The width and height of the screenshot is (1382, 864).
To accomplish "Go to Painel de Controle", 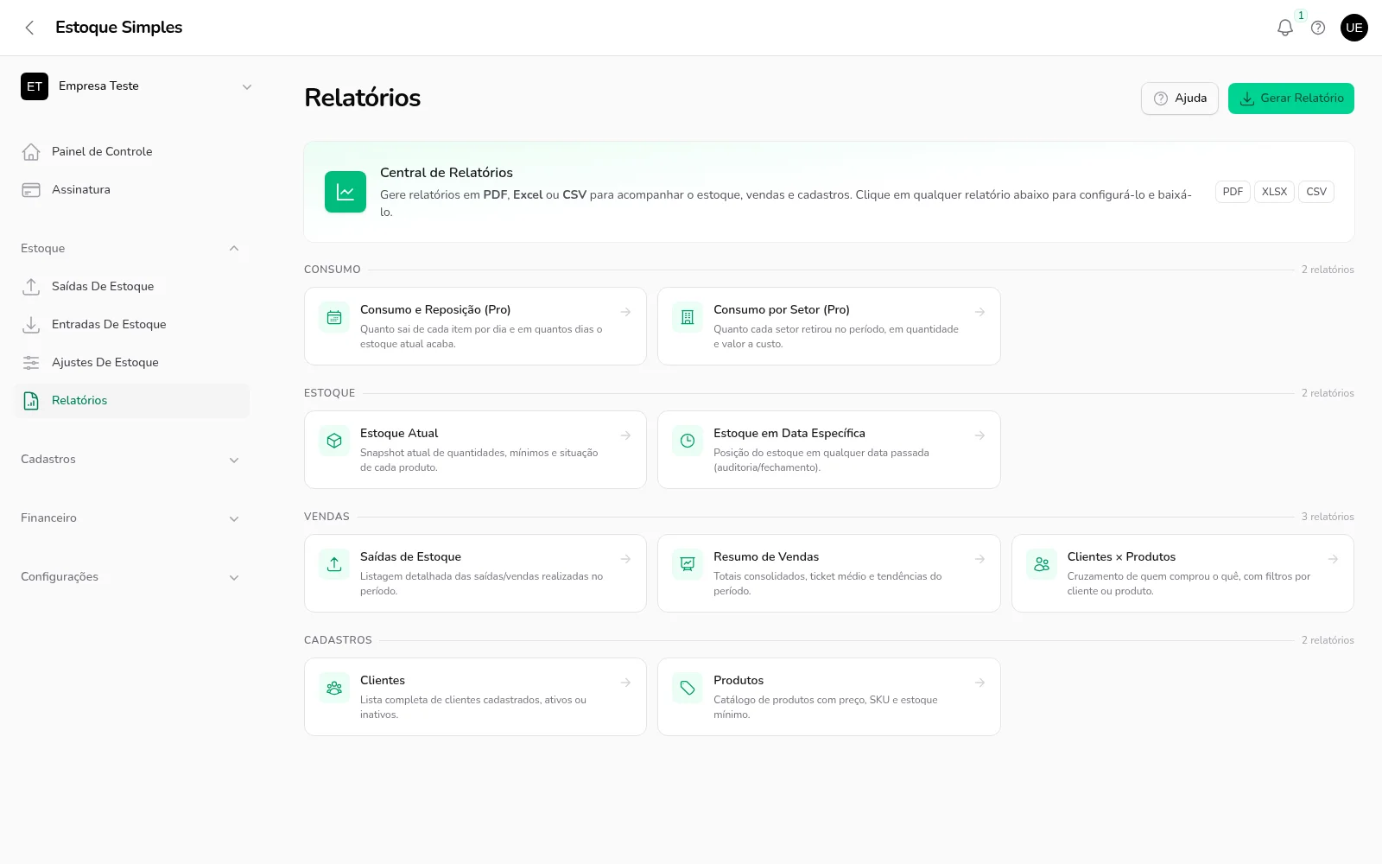I will pyautogui.click(x=131, y=152).
